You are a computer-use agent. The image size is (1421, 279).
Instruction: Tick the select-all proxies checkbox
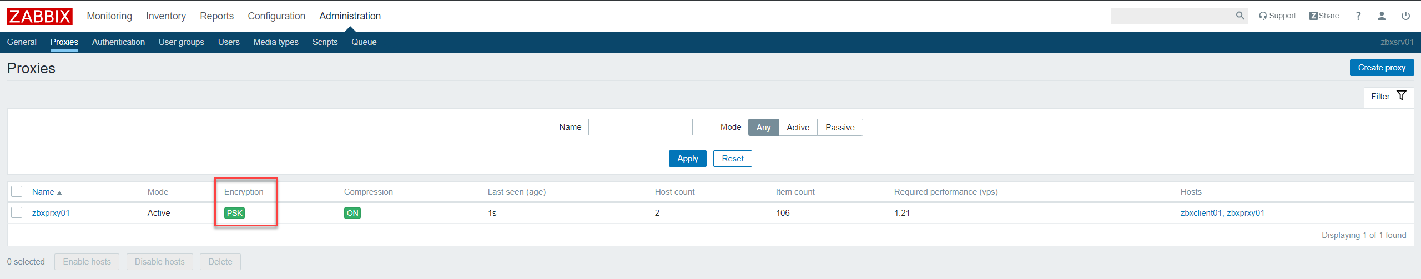[17, 192]
